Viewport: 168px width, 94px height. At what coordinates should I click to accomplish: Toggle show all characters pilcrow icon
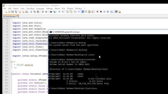pyautogui.click(x=79, y=12)
